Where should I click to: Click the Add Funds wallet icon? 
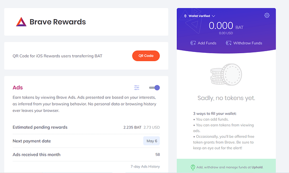(193, 43)
